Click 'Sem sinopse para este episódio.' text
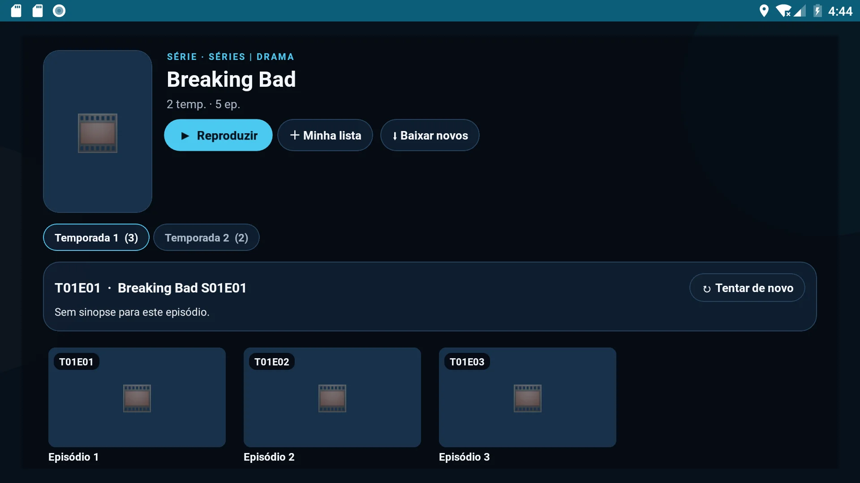Screen dimensions: 860x483 click(x=132, y=312)
